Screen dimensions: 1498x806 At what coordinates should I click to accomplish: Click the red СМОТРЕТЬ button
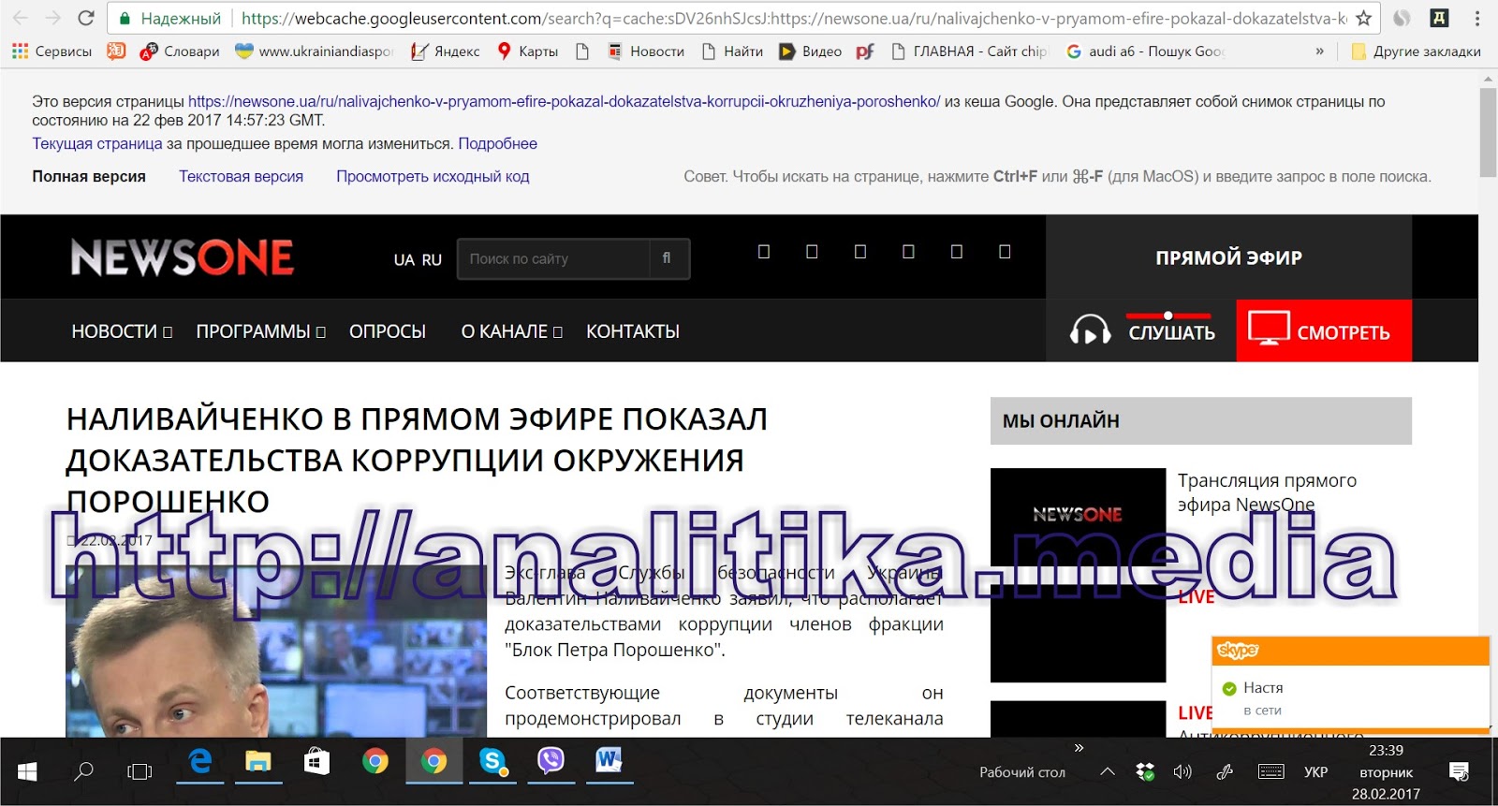[1324, 330]
